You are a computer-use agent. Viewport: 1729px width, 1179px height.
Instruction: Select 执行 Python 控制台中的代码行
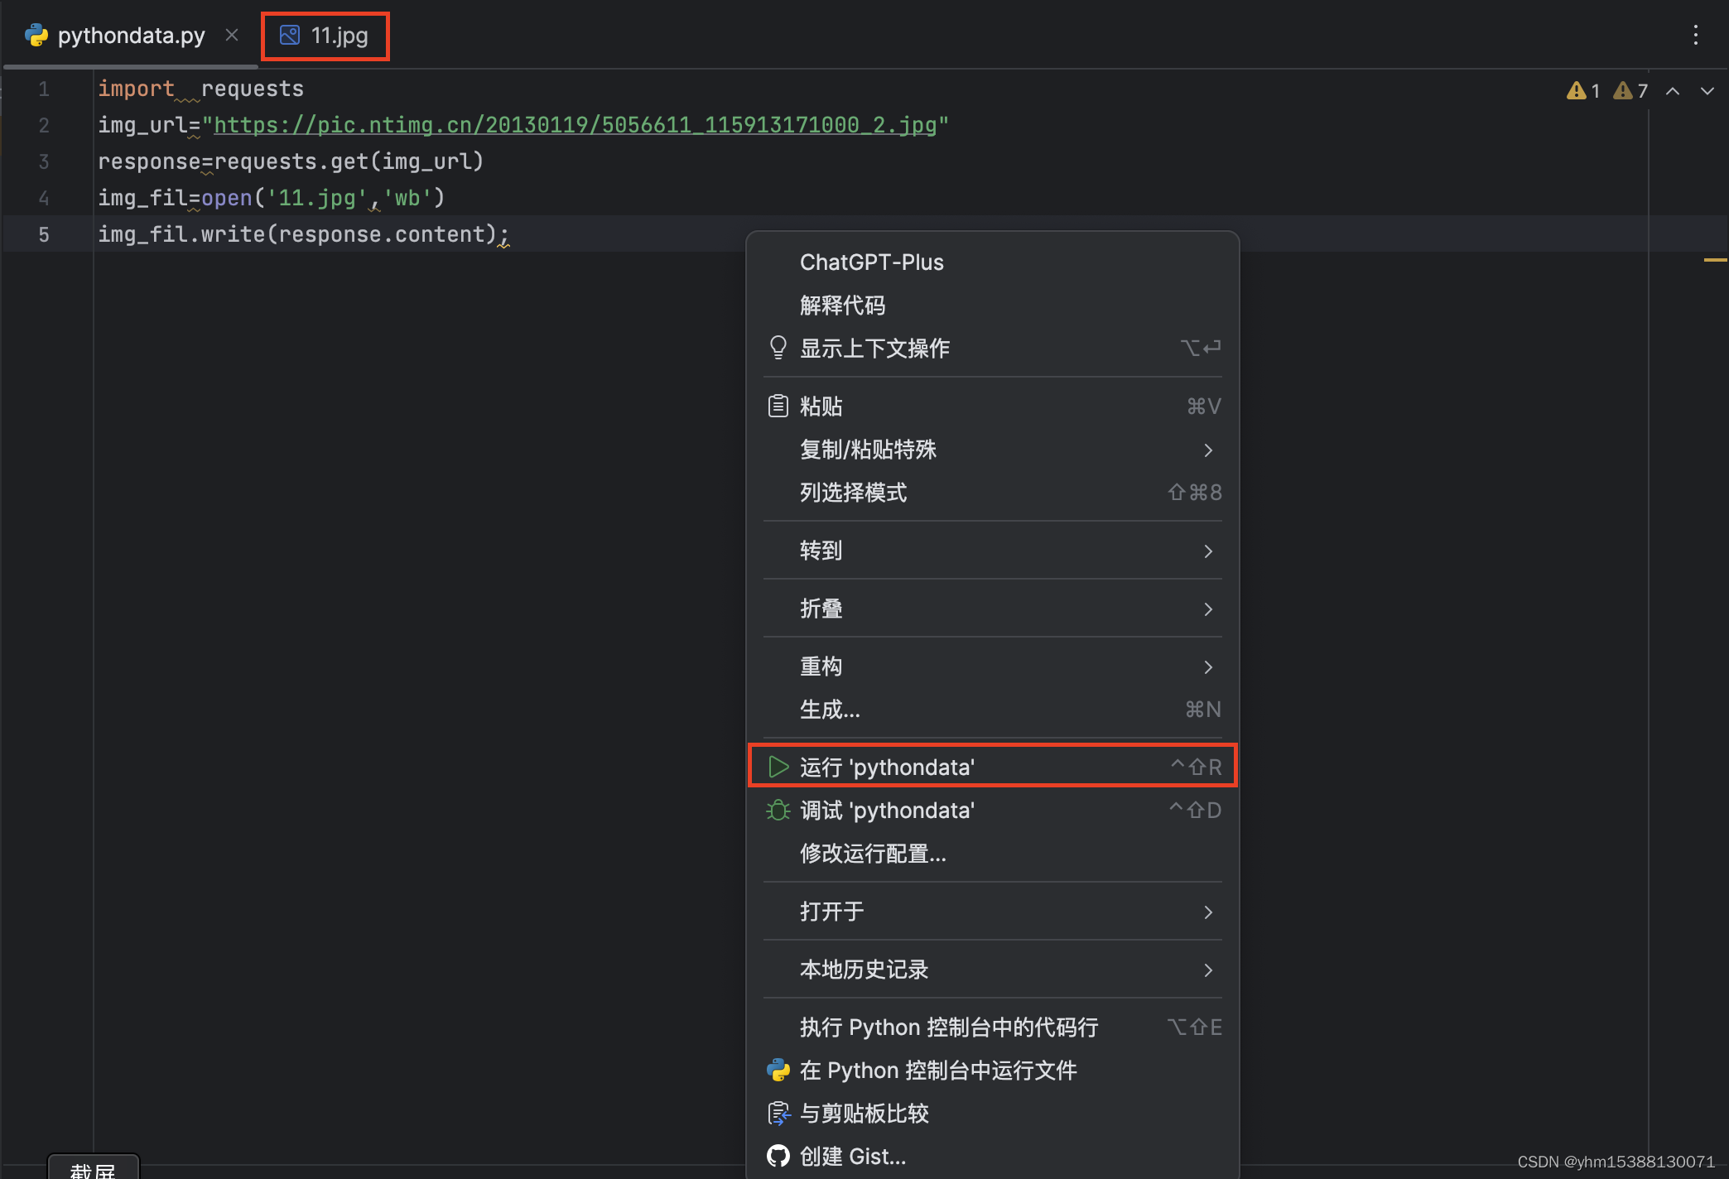point(992,1027)
